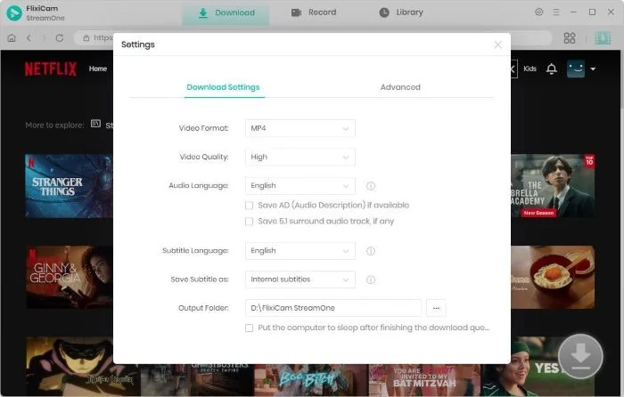Viewport: 624px width, 397px height.
Task: Show info for Subtitle Language
Action: 371,251
